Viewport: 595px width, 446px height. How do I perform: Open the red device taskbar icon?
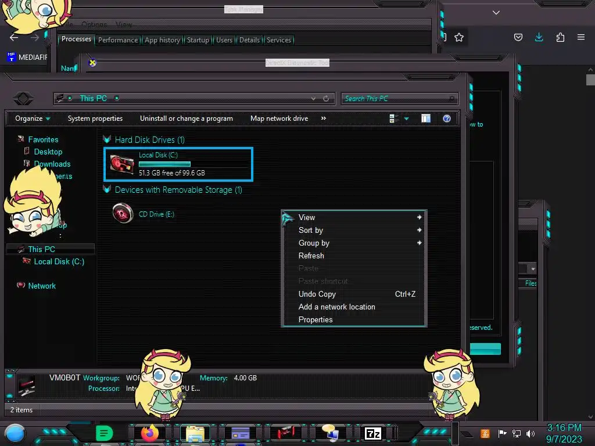(285, 433)
